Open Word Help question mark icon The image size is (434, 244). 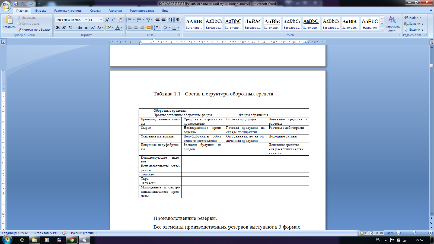point(431,10)
